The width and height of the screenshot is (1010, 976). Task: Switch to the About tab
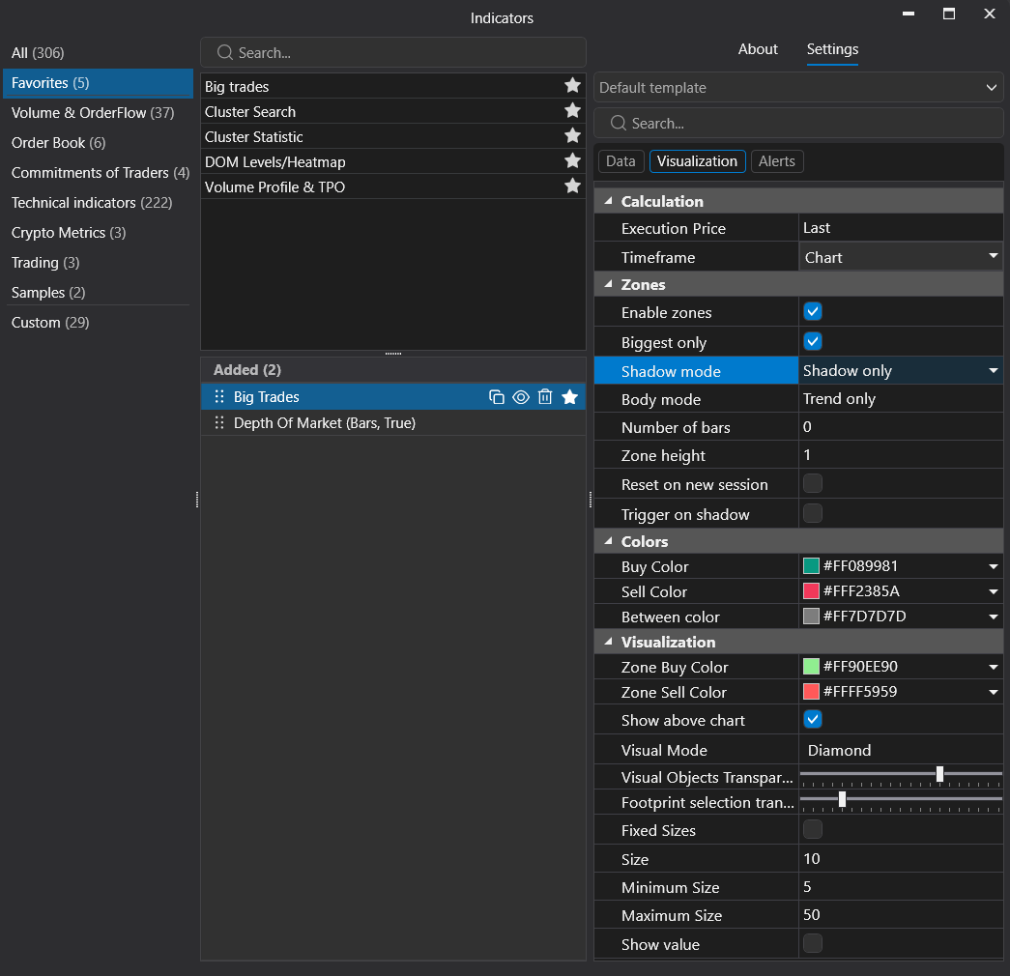[758, 49]
